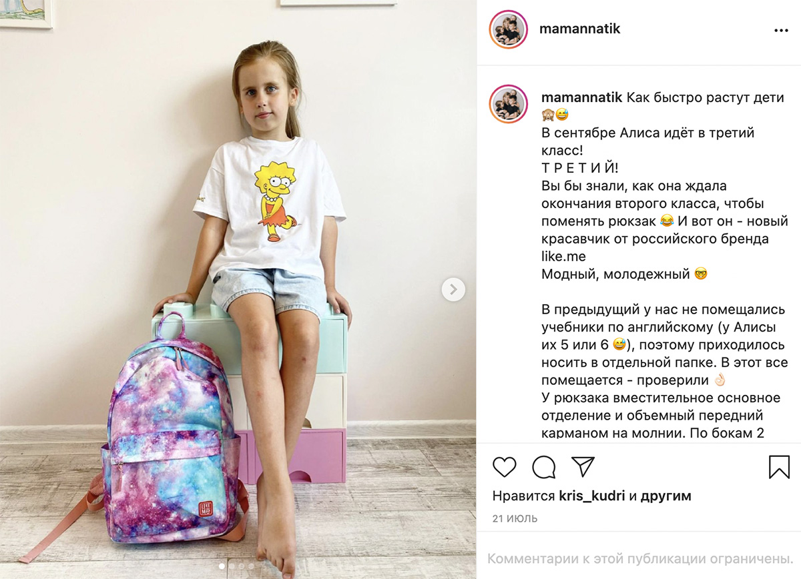Image resolution: width=801 pixels, height=579 pixels.
Task: Open mamannatik username in the caption
Action: pos(582,97)
